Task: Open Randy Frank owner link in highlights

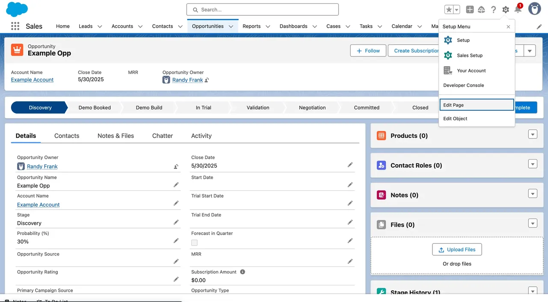Action: tap(188, 80)
